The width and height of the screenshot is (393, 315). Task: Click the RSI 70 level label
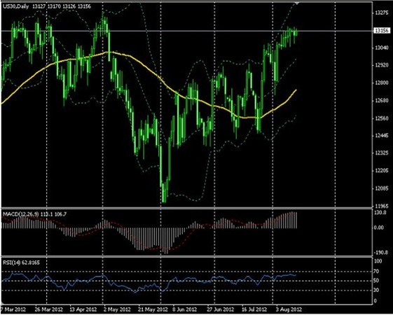[x=376, y=271]
